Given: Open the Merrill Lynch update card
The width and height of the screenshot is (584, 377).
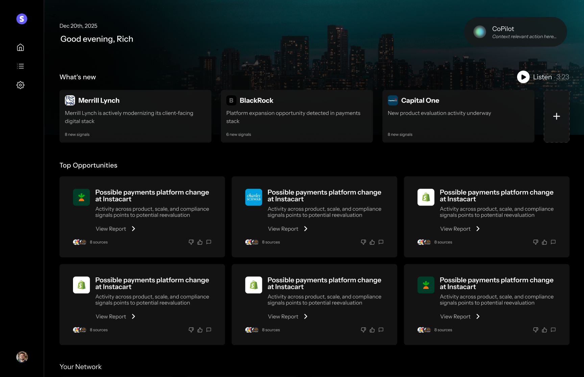Looking at the screenshot, I should tap(135, 116).
